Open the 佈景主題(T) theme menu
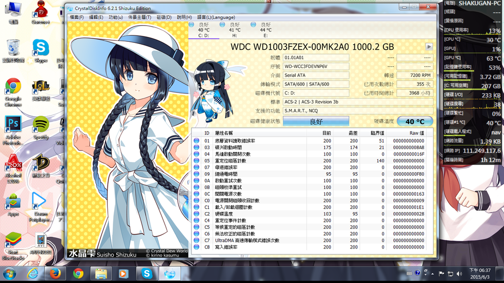Image resolution: width=504 pixels, height=283 pixels. (140, 17)
